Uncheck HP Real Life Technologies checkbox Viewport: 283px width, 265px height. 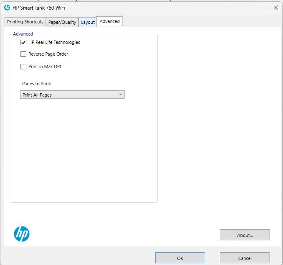[x=23, y=42]
